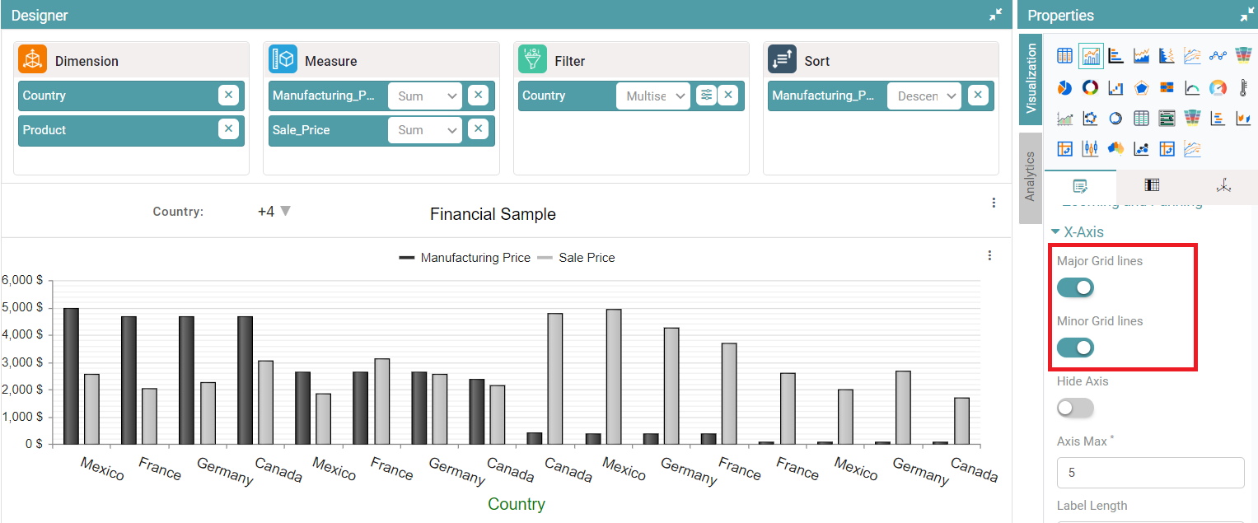This screenshot has width=1258, height=523.
Task: Pick the radar chart visualization icon
Action: point(1141,87)
